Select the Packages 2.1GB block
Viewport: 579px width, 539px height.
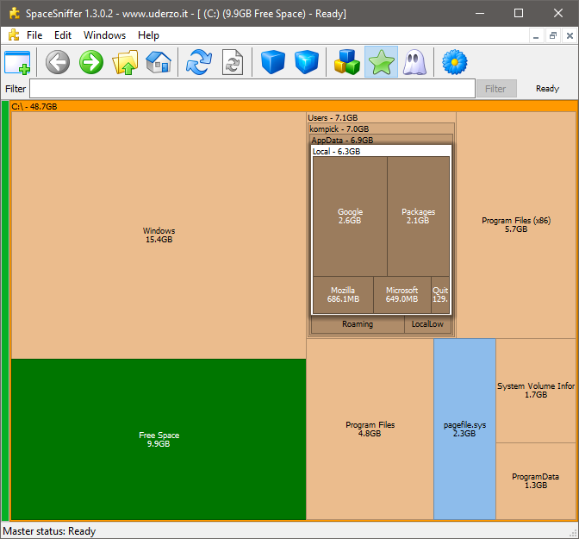419,216
